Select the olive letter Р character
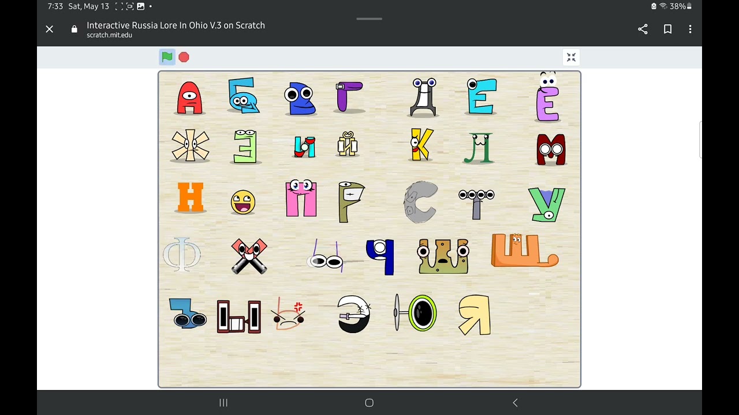The height and width of the screenshot is (415, 739). click(352, 202)
